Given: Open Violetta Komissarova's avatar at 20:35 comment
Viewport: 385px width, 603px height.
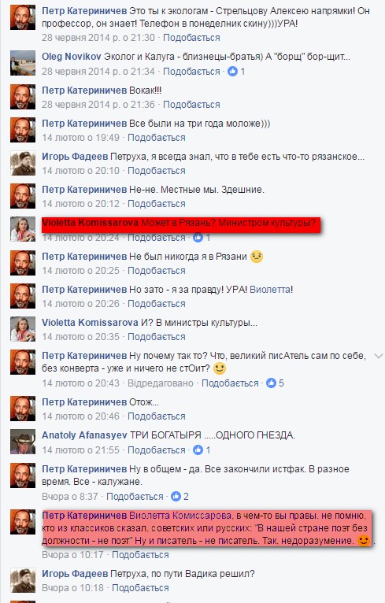Looking at the screenshot, I should pos(23,329).
